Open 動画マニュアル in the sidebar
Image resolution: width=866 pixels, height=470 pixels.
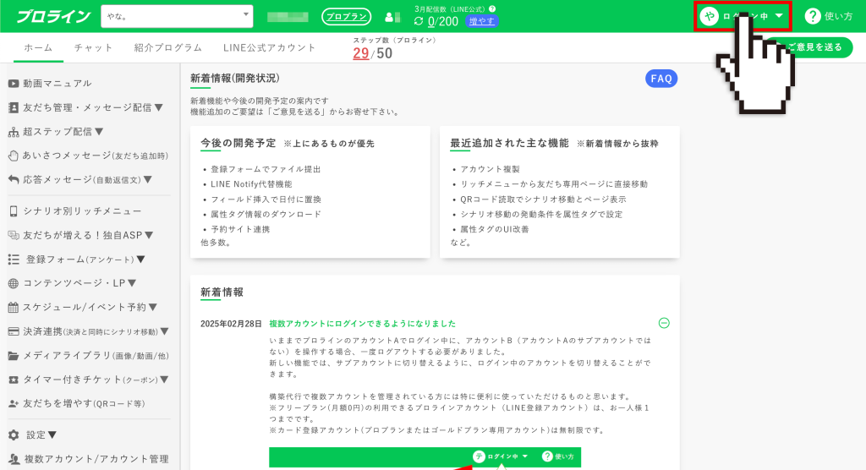(58, 84)
